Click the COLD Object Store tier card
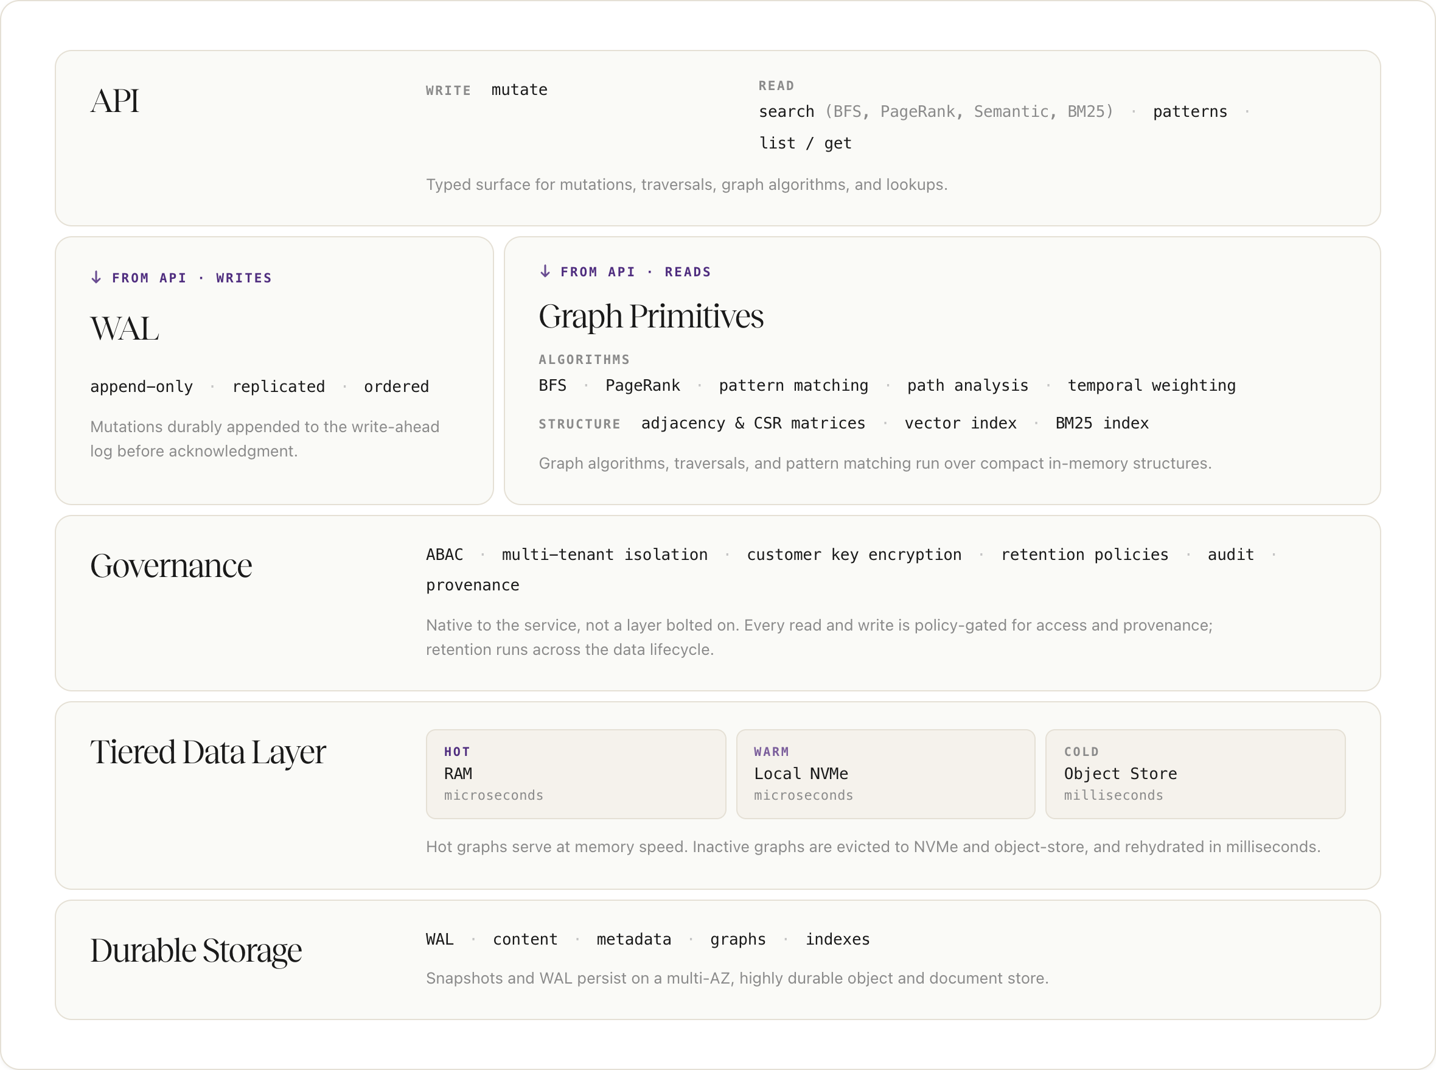The width and height of the screenshot is (1436, 1070). click(1195, 774)
